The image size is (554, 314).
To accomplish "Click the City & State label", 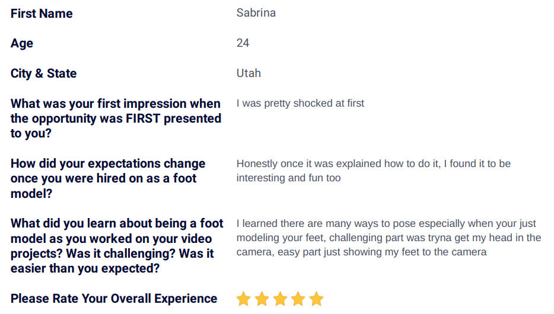I will coord(43,73).
